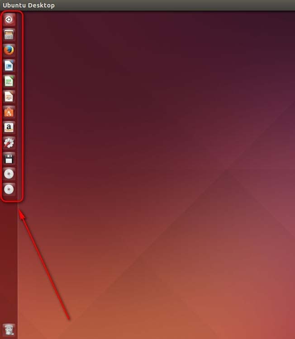Viewport: 295px width, 339px height.
Task: Open LibreOffice Impress presentation icon
Action: pyautogui.click(x=9, y=97)
